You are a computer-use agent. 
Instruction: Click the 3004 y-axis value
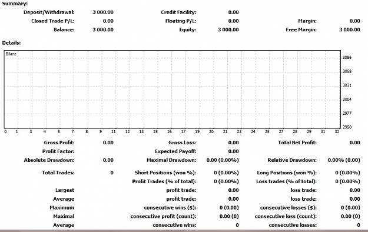[x=347, y=100]
